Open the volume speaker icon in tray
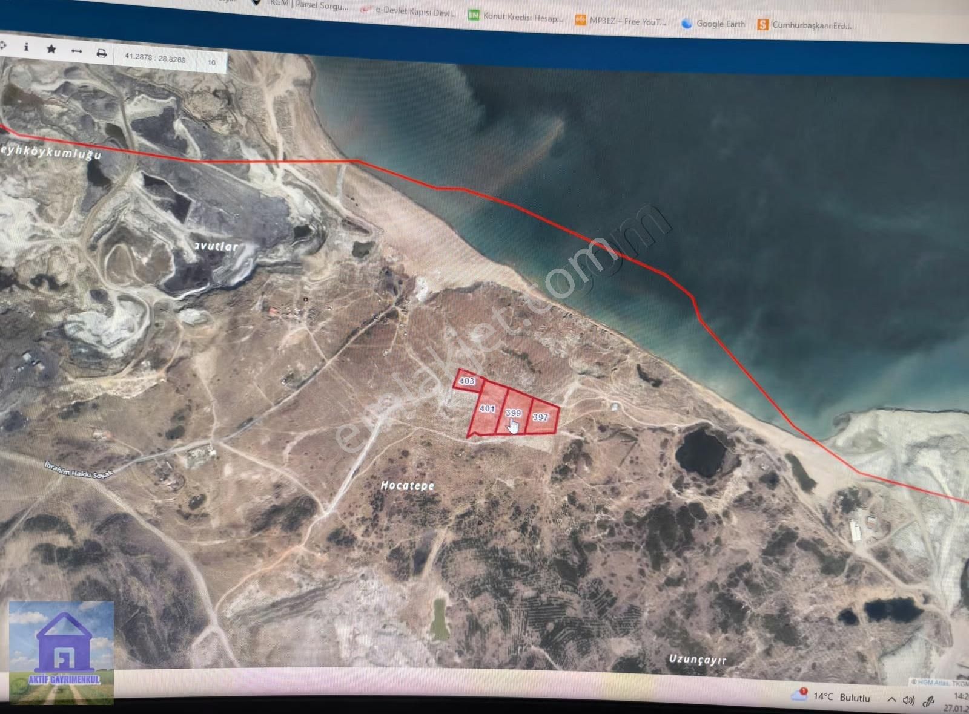Screen dimensions: 969x714 (908, 700)
